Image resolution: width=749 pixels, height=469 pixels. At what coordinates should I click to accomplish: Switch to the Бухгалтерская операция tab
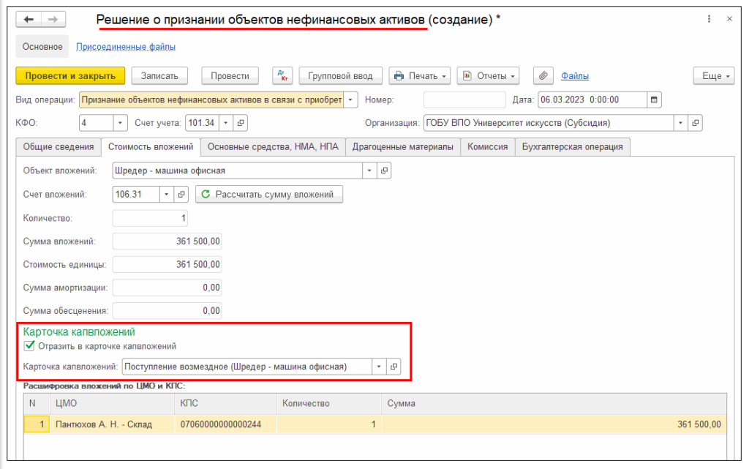[572, 146]
